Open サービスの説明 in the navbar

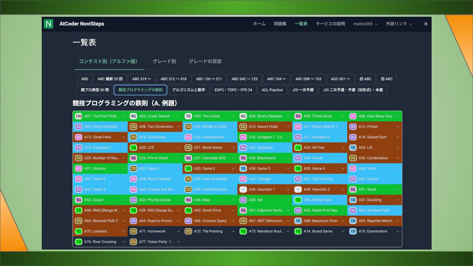click(x=330, y=24)
